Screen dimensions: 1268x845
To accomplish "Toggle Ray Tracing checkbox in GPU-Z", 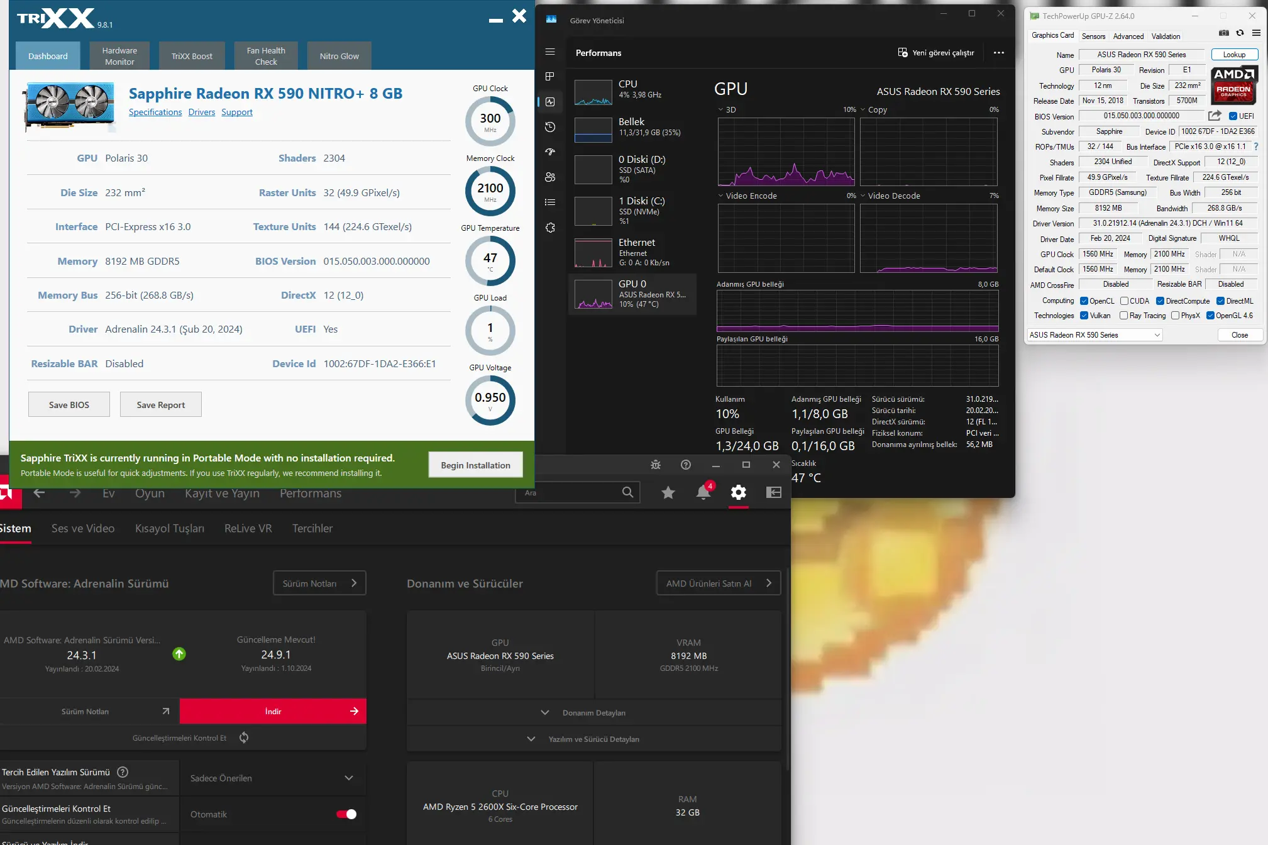I will pos(1124,316).
